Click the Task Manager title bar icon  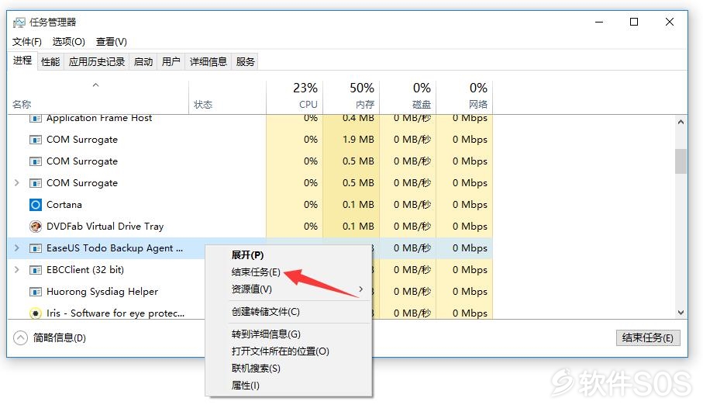click(x=19, y=22)
